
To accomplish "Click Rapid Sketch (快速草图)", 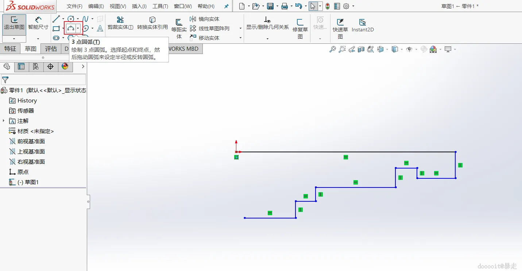I will pyautogui.click(x=340, y=29).
